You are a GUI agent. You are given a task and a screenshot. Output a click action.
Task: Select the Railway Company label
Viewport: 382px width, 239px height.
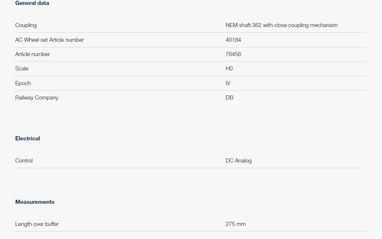[x=37, y=98]
